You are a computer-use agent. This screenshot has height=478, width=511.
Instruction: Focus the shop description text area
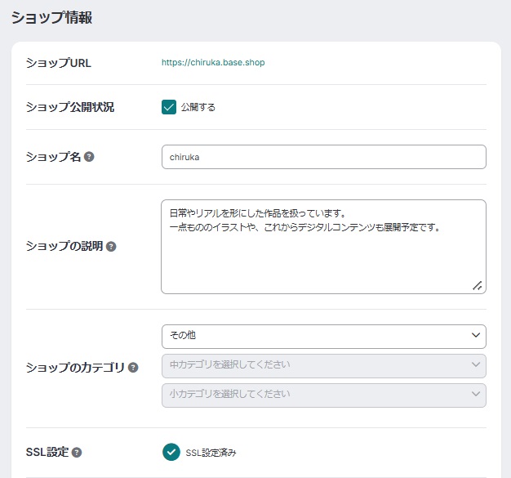[x=323, y=253]
